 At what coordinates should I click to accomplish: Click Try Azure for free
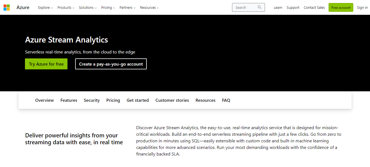[x=46, y=64]
